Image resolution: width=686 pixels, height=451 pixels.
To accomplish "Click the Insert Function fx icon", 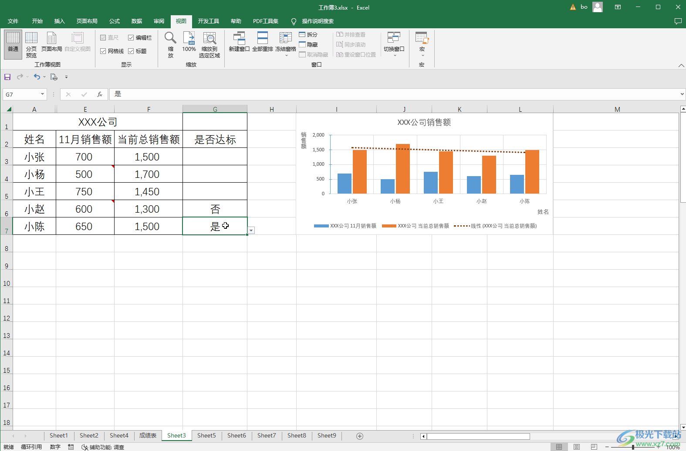I will 100,94.
